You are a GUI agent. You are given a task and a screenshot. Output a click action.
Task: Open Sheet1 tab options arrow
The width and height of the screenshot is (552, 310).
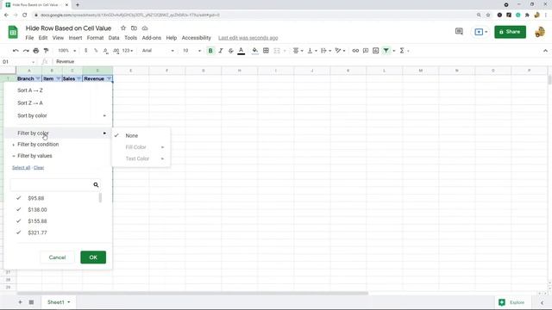[x=69, y=302]
